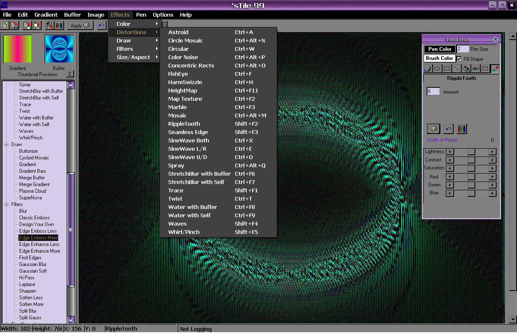Choose FishEye from Distortions submenu

pyautogui.click(x=178, y=74)
